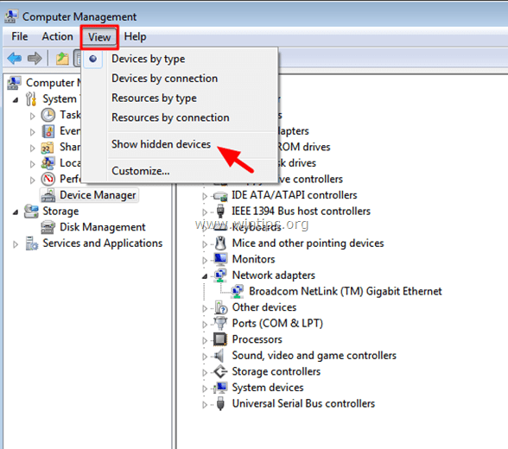Screen dimensions: 508x449
Task: Select the Sound, video and game controllers row
Action: (314, 356)
